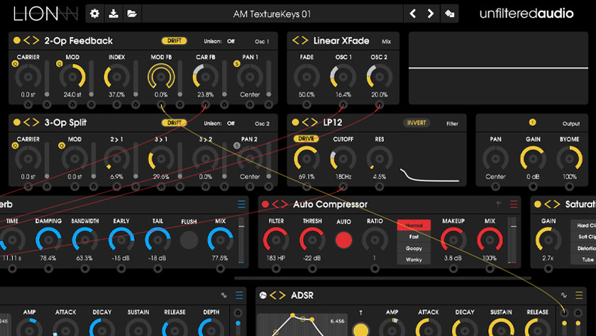Open the ADSR module menu icon
596x336 pixels.
coord(580,296)
